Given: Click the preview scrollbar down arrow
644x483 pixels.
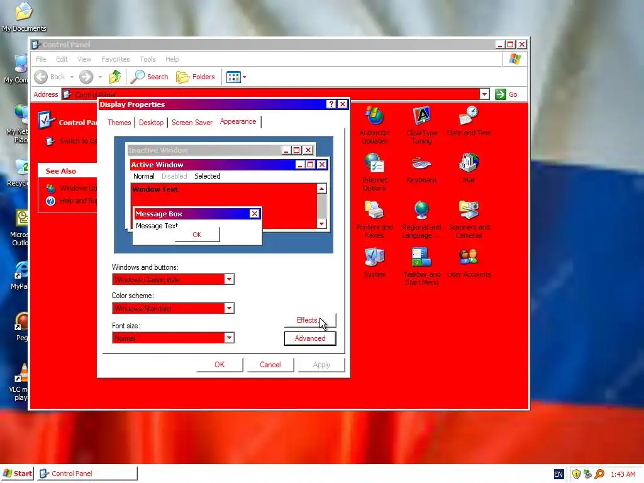Looking at the screenshot, I should pos(321,224).
